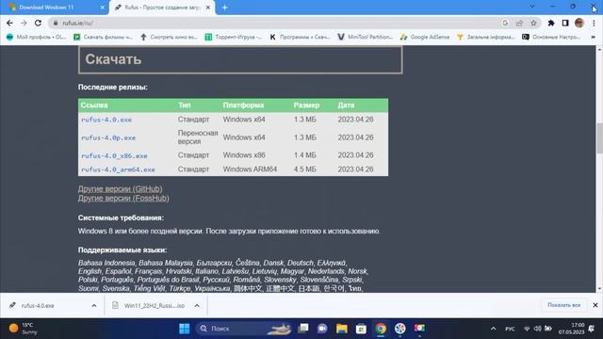Open Другие версии (GitHub) link
603x339 pixels.
click(120, 188)
